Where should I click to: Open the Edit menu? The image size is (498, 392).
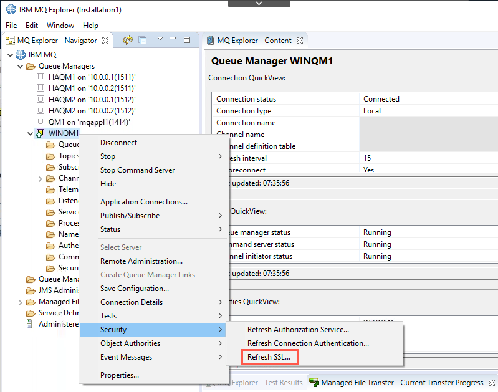(x=32, y=26)
